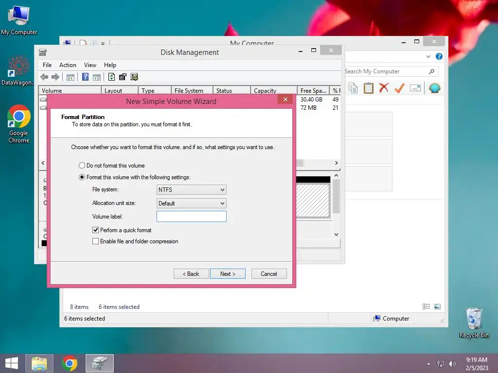Open the File system NTFS dropdown
498x373 pixels.
point(192,190)
